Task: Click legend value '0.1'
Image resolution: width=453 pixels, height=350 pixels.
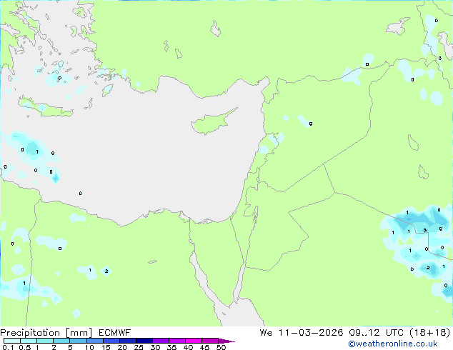Action: tap(8, 347)
